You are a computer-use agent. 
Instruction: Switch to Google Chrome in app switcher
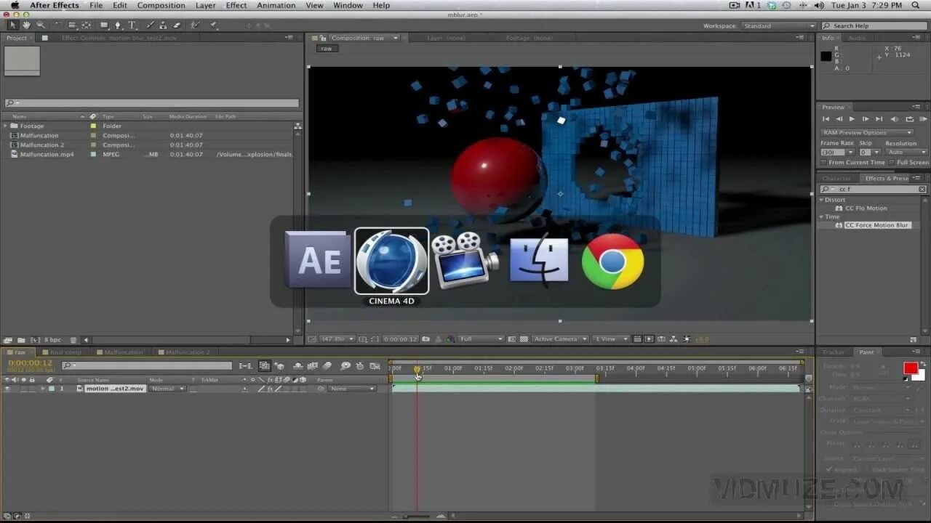[x=612, y=261]
